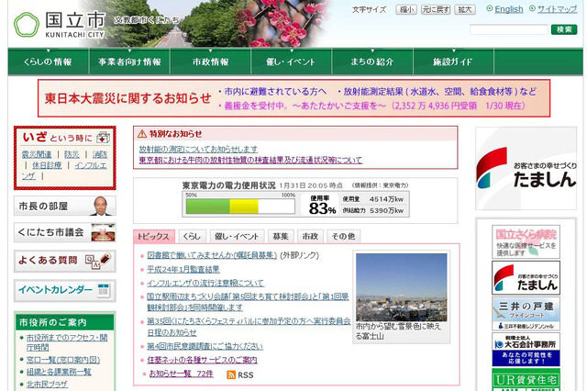Click the bullet icon before English link
The height and width of the screenshot is (391, 587).
tap(489, 8)
